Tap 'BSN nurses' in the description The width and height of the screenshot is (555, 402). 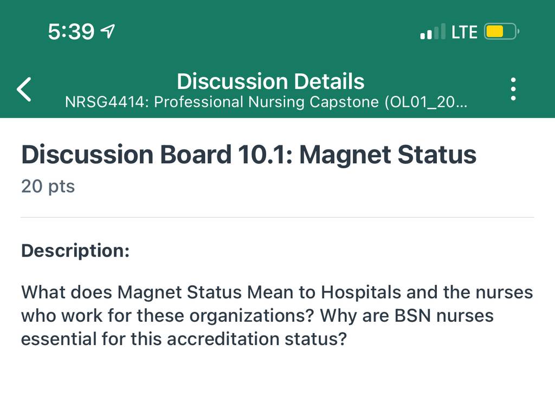(444, 316)
